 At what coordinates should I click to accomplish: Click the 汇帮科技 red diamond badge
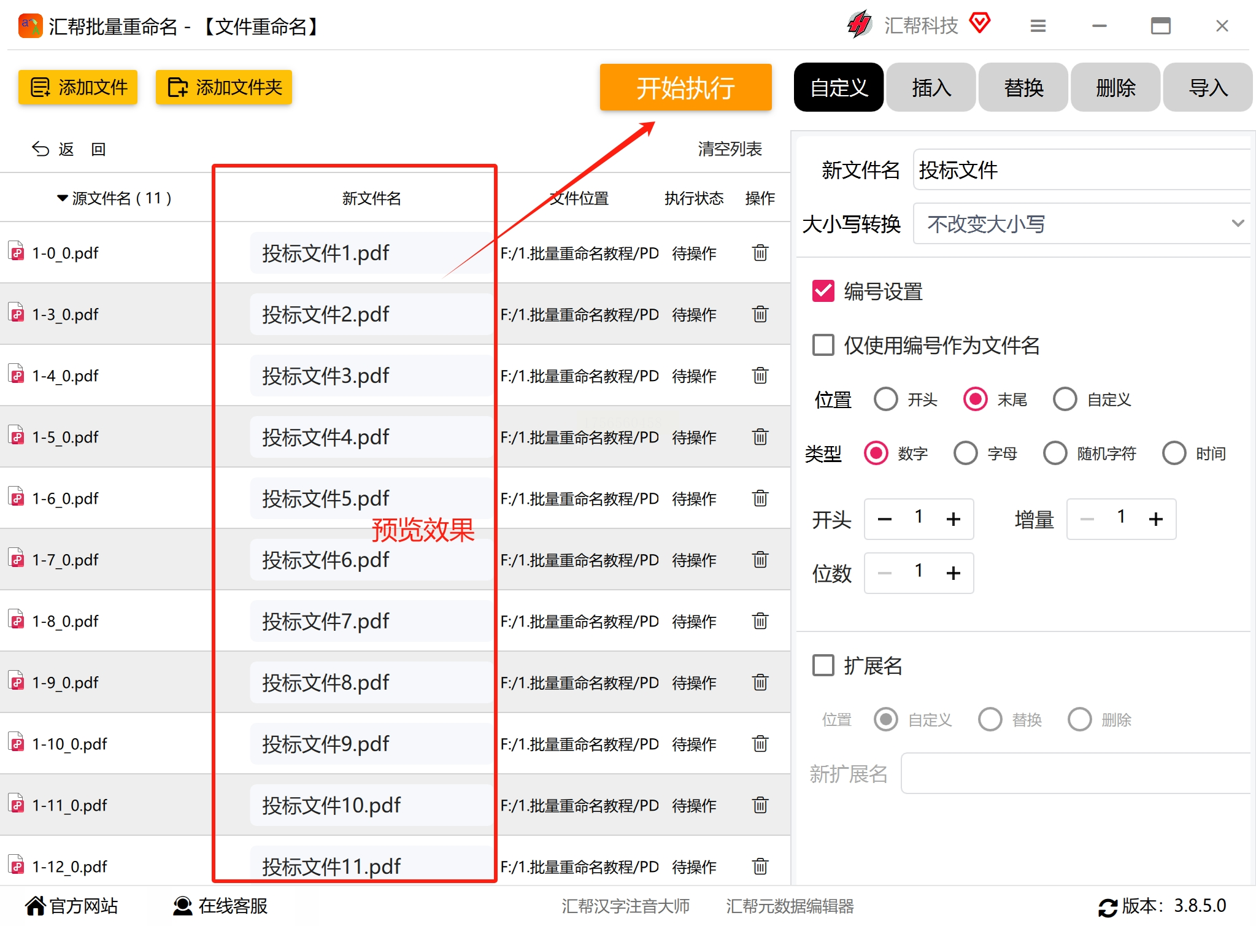(x=980, y=23)
